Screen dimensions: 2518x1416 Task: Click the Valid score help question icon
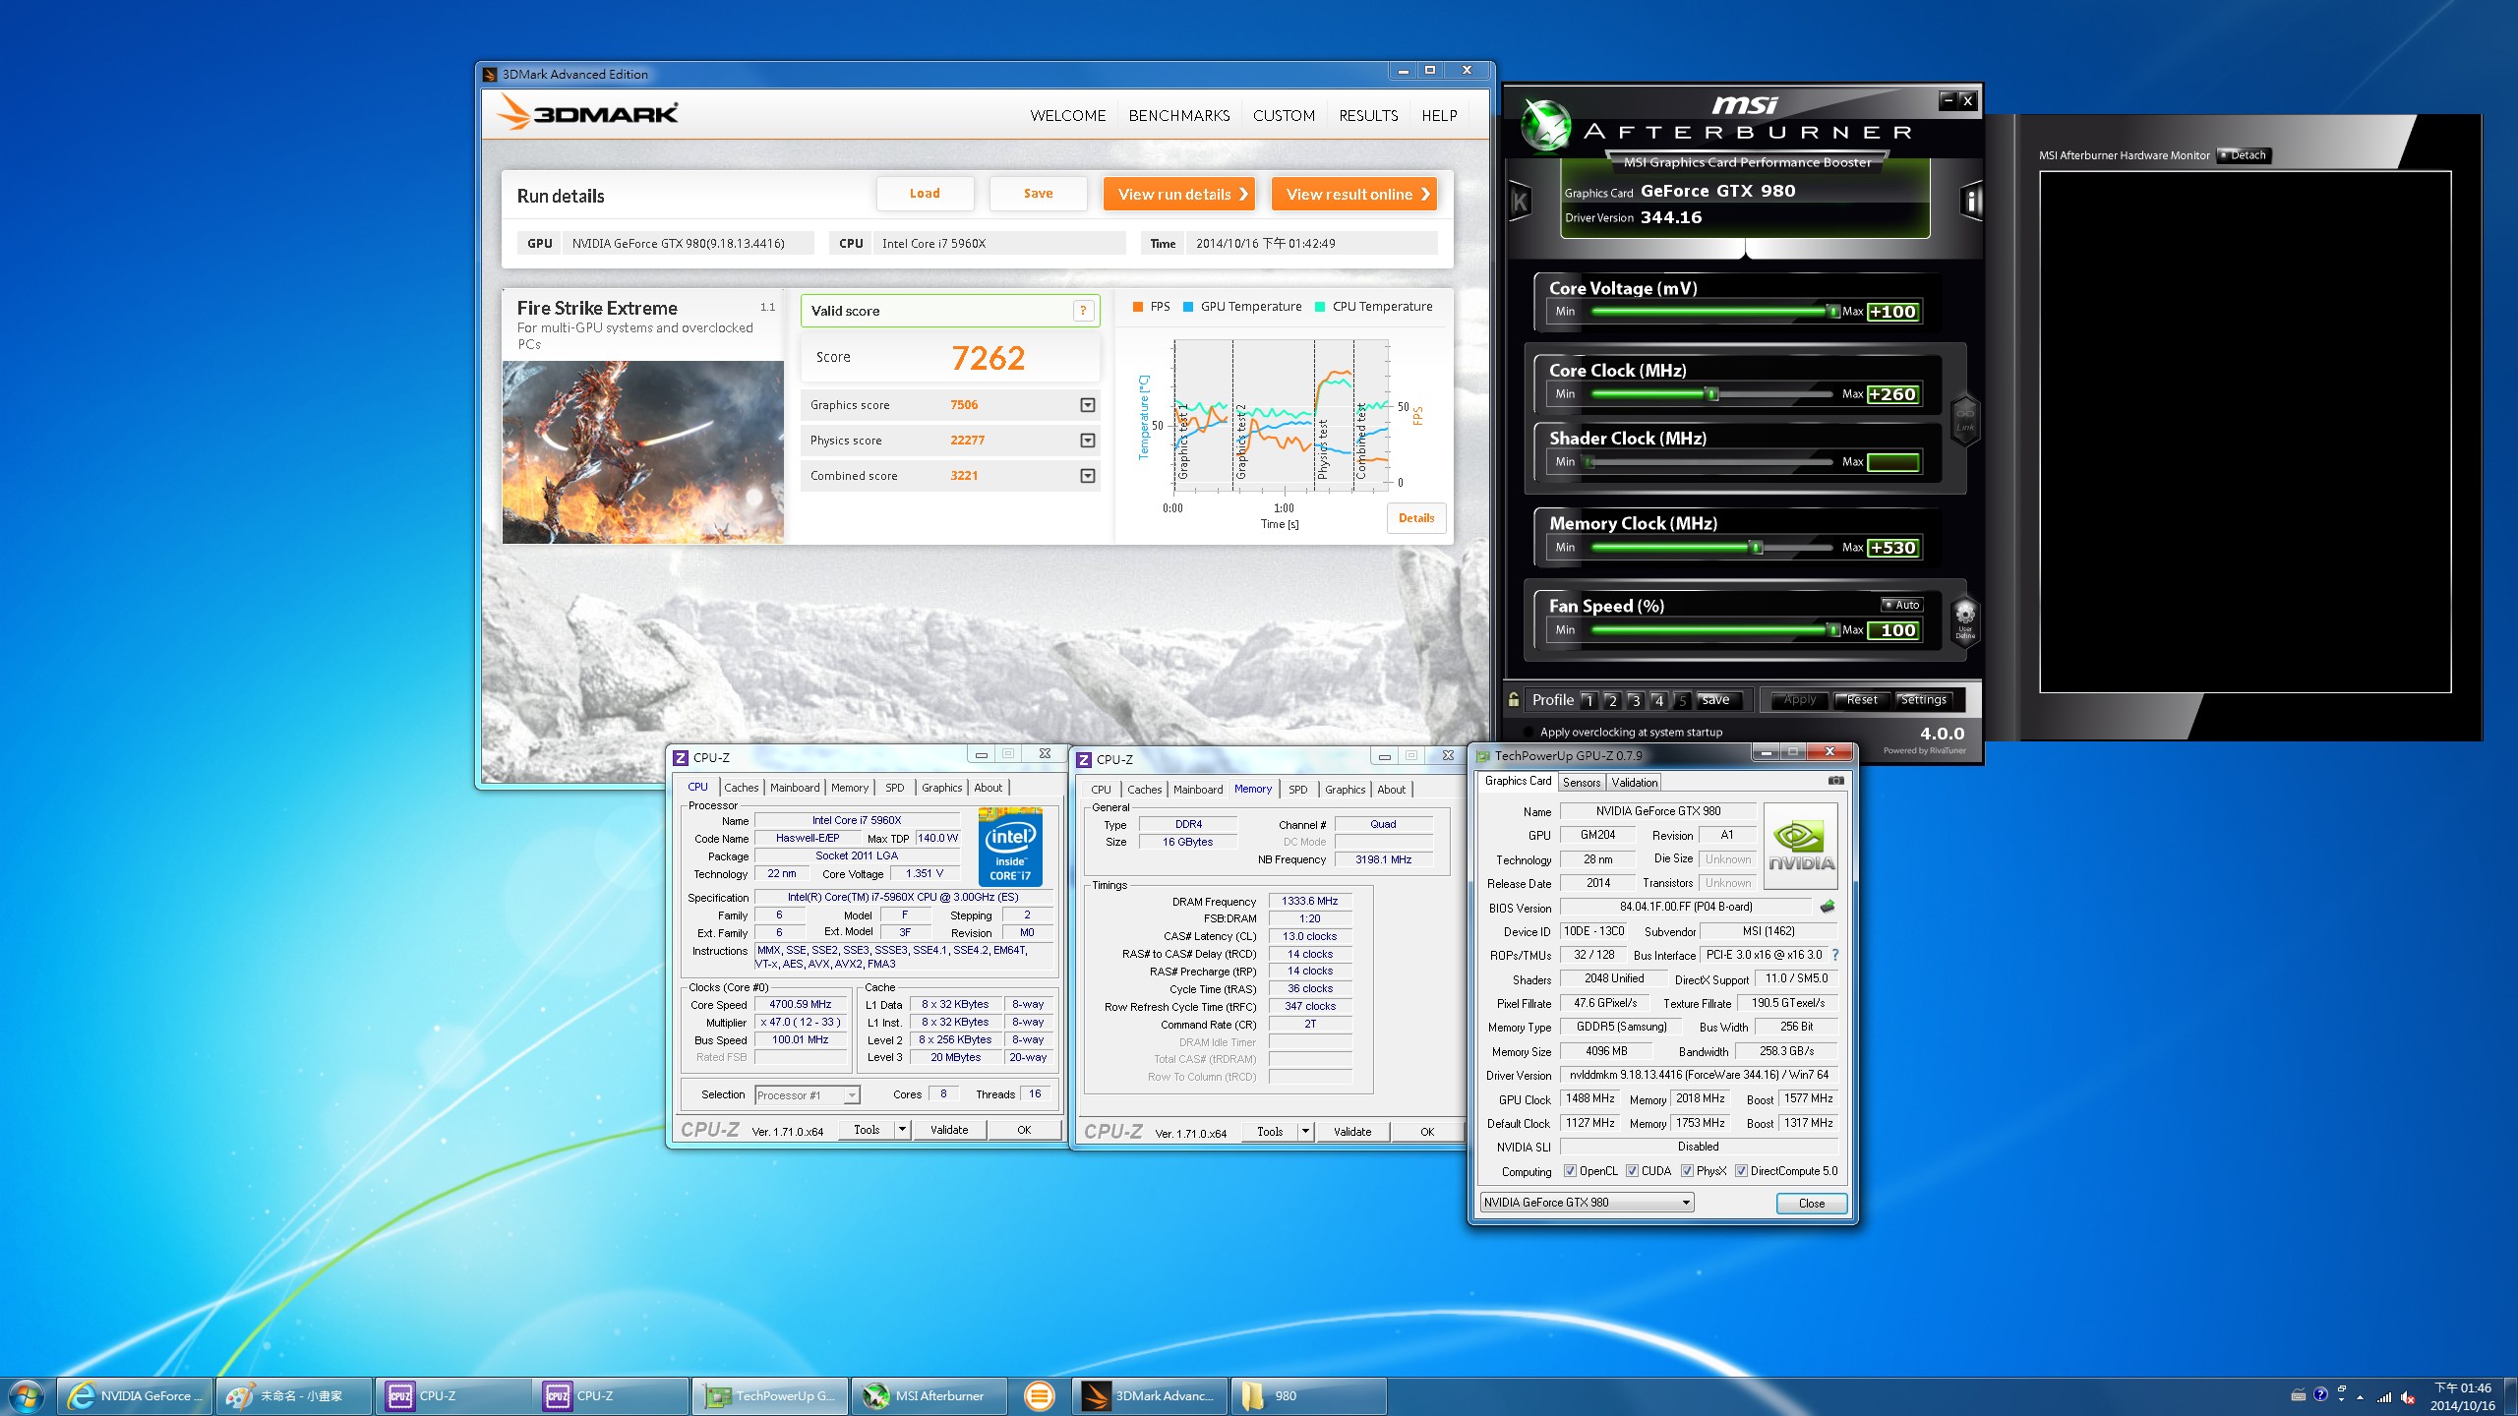[1083, 311]
